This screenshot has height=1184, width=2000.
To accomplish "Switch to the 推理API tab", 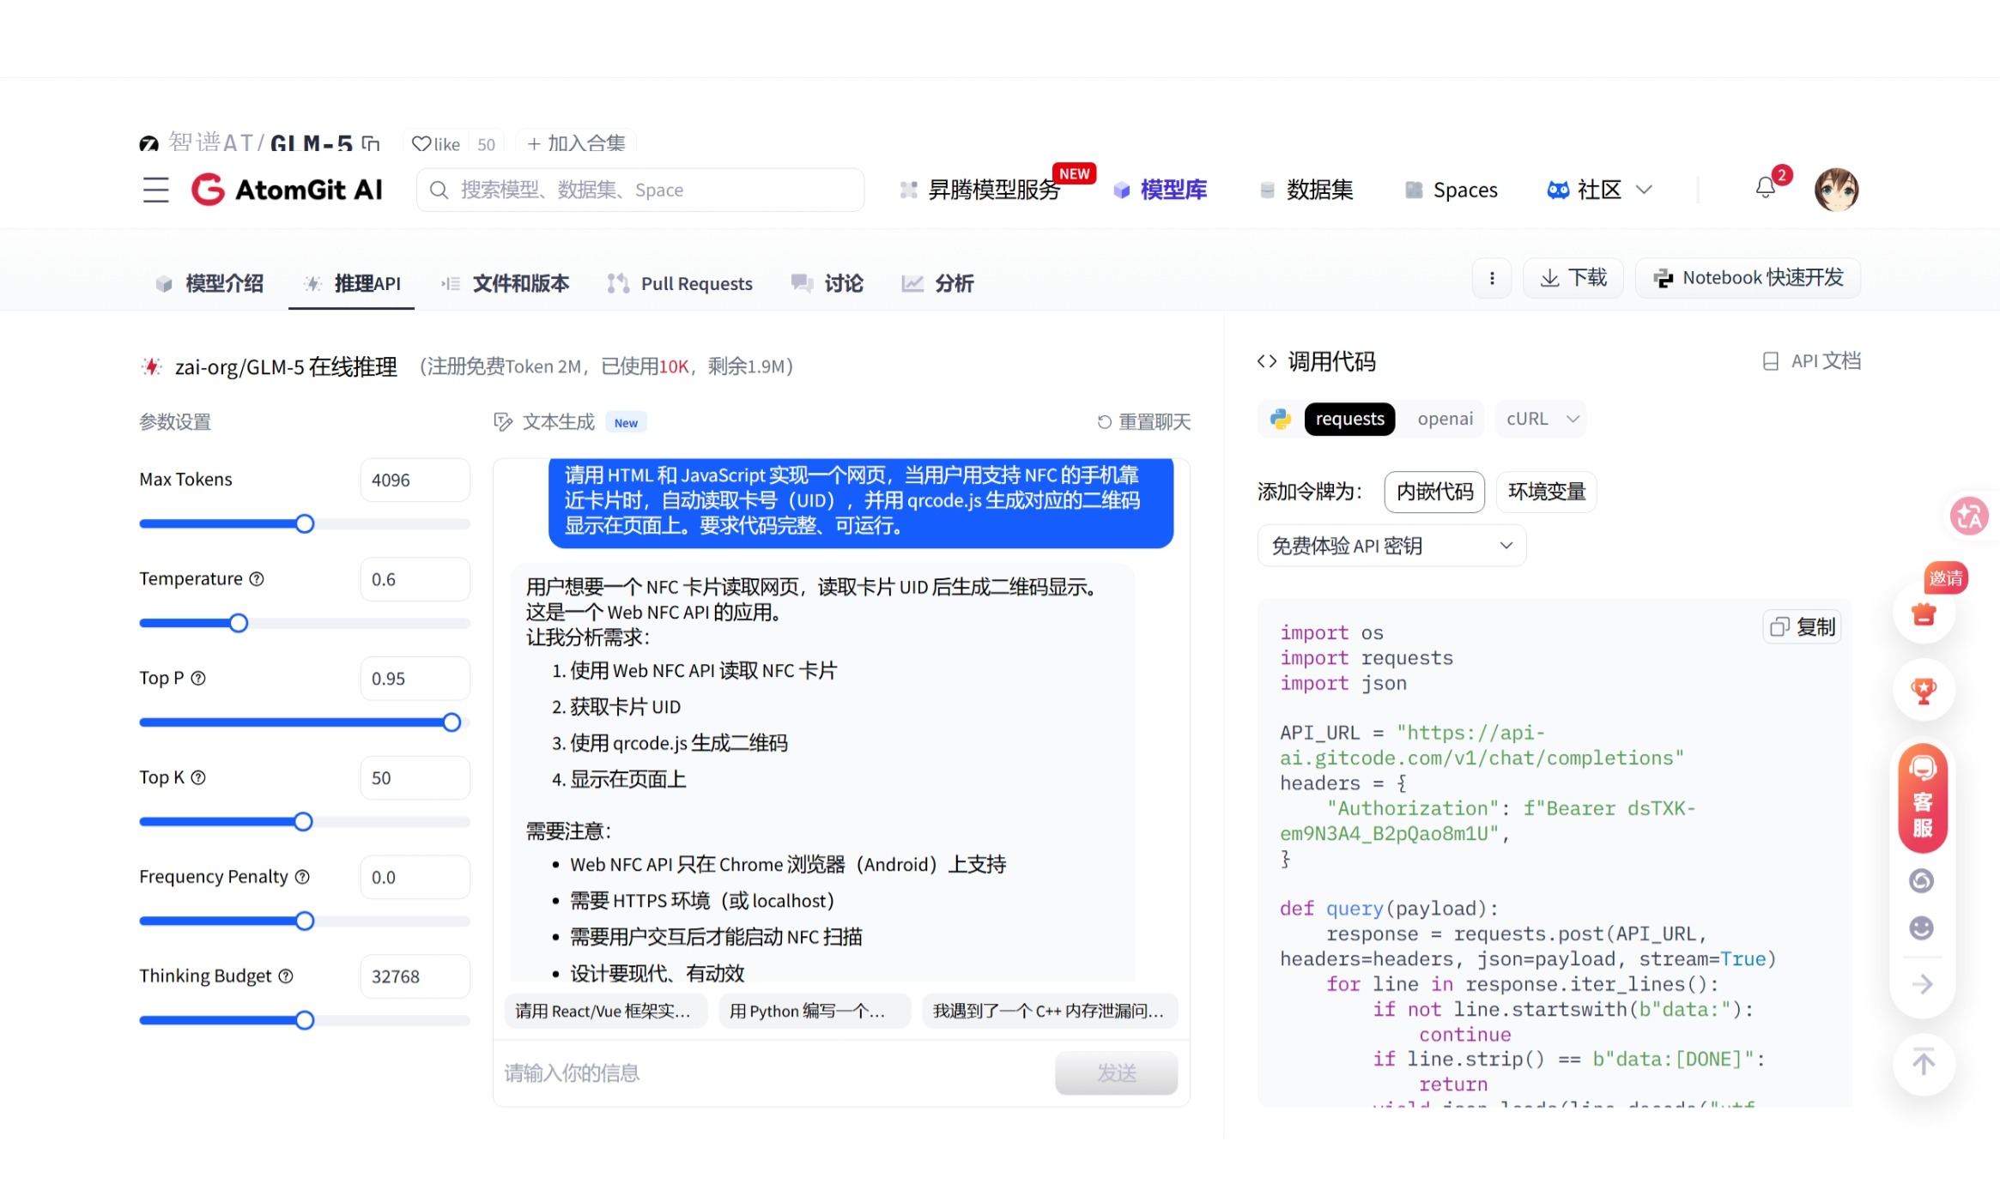I will [352, 283].
